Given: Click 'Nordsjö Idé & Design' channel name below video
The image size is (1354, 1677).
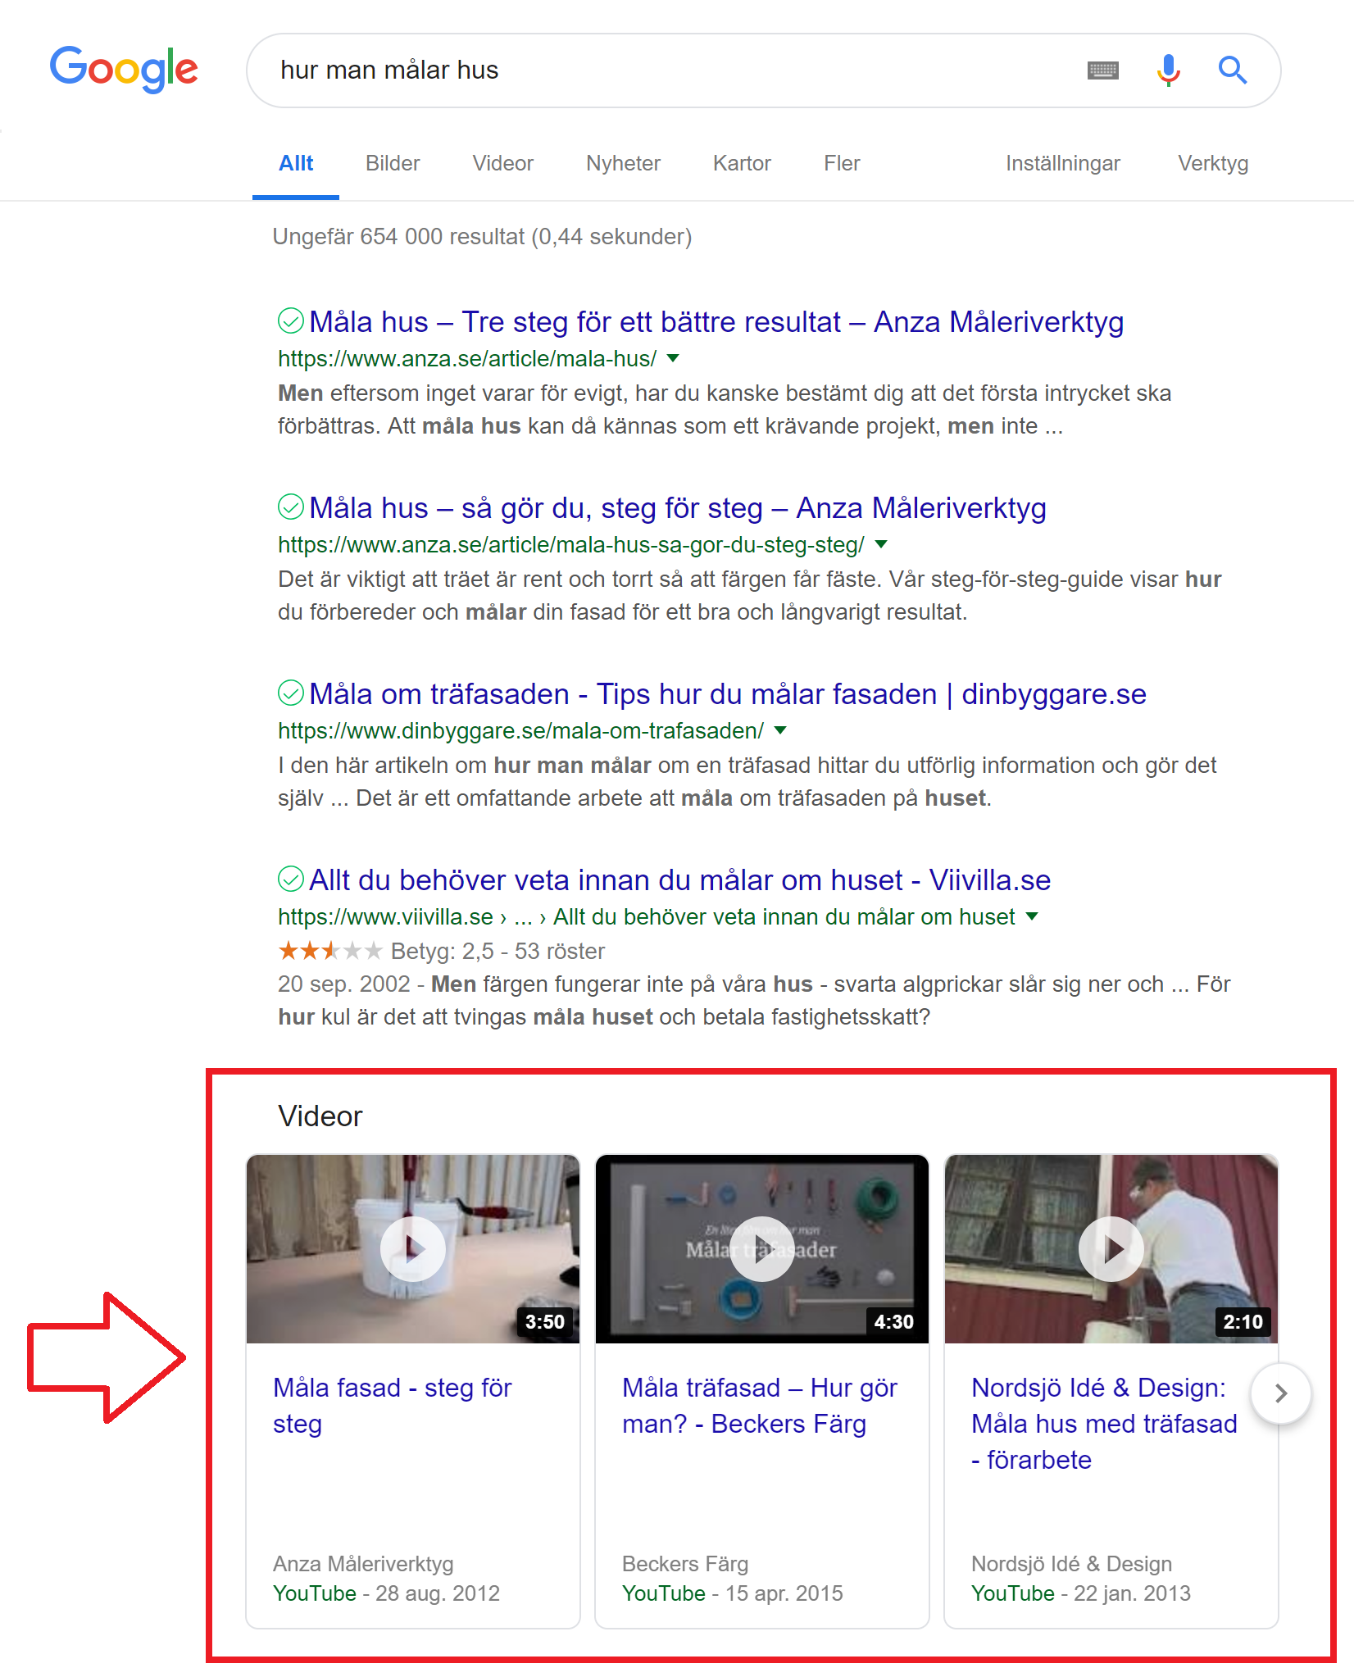Looking at the screenshot, I should click(x=1071, y=1563).
